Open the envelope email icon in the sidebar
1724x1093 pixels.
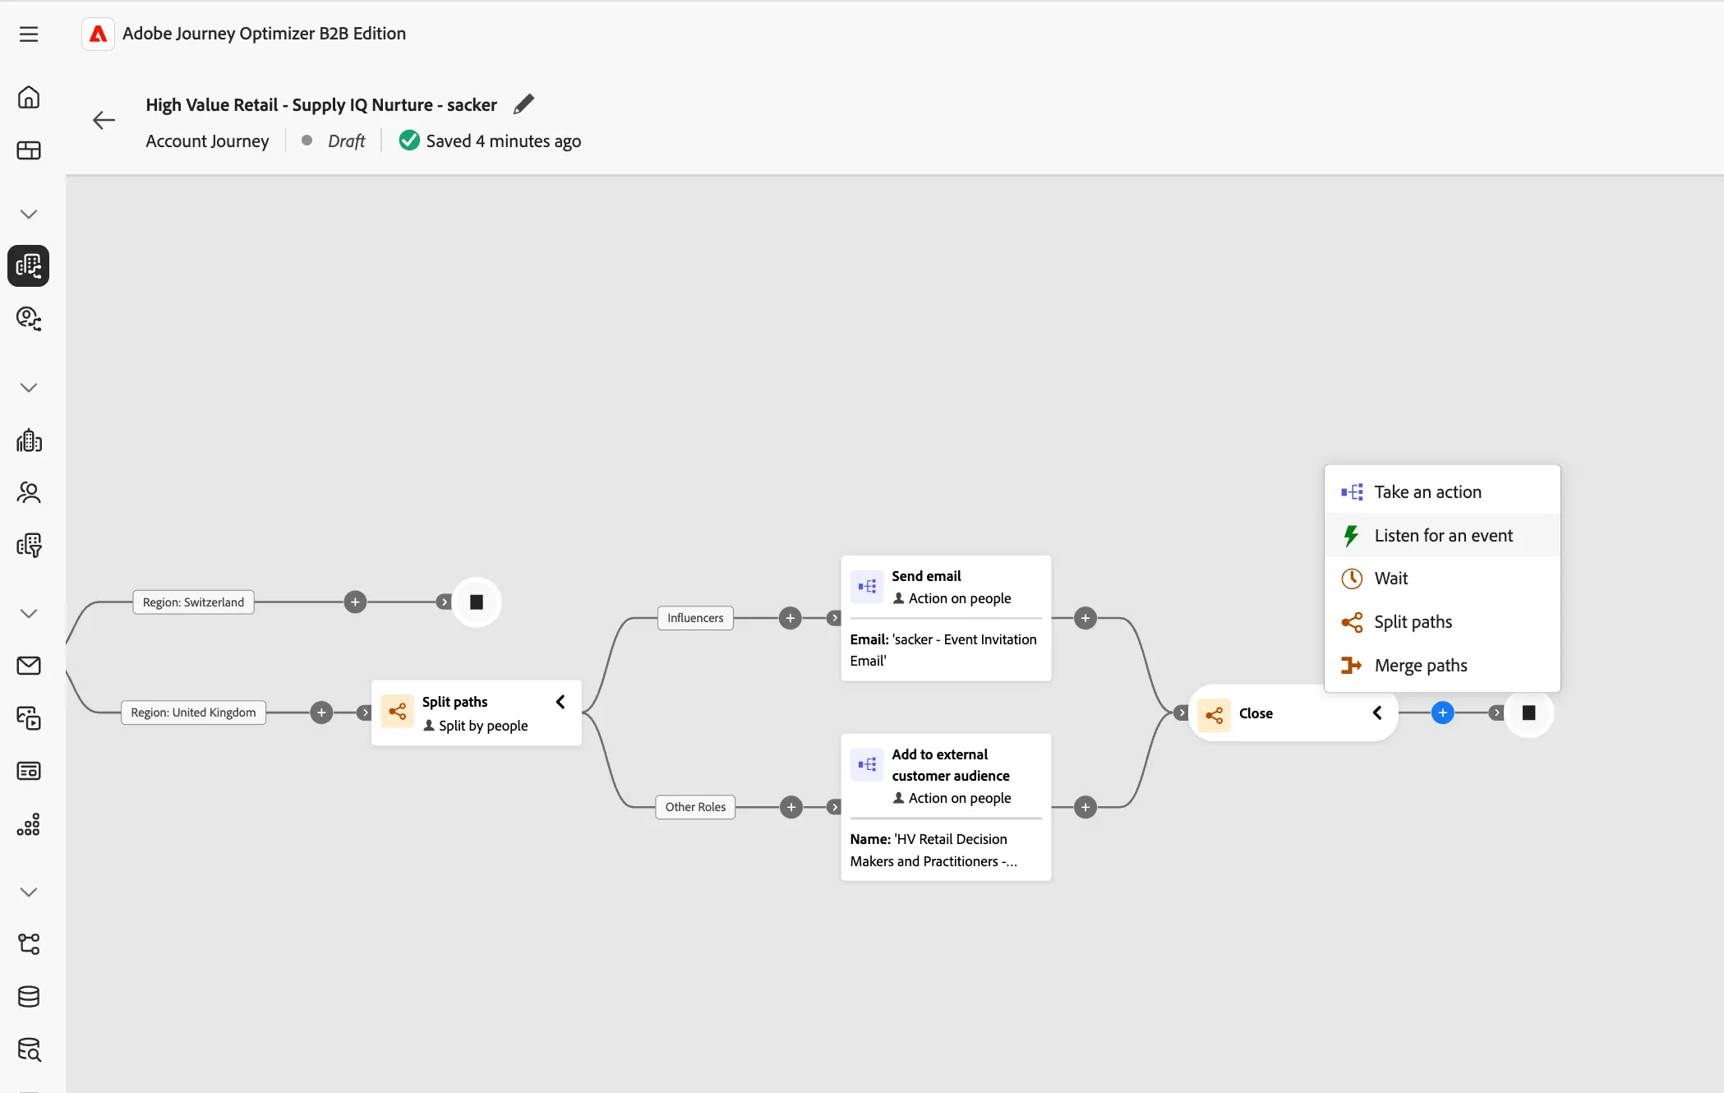[29, 666]
